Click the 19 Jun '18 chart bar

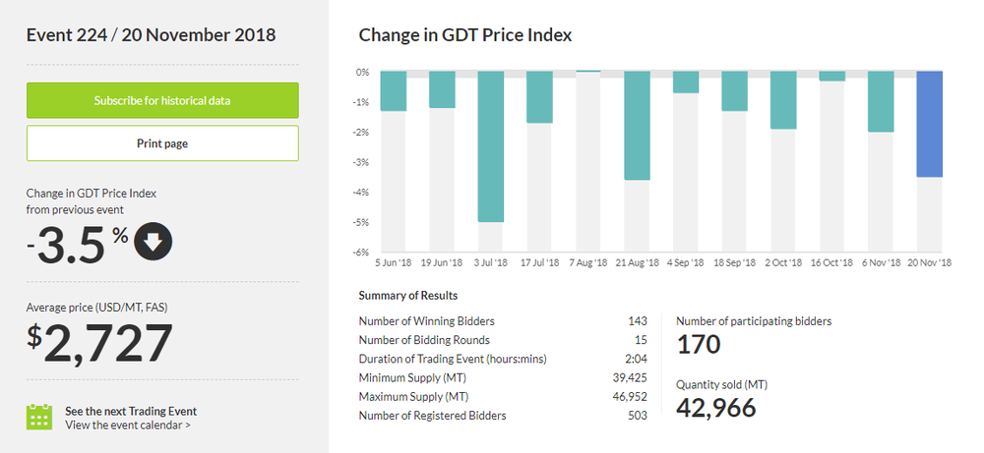[442, 89]
